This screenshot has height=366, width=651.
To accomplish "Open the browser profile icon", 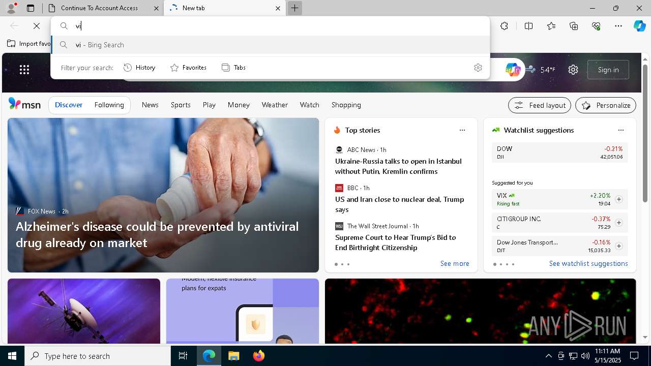I will (x=11, y=8).
